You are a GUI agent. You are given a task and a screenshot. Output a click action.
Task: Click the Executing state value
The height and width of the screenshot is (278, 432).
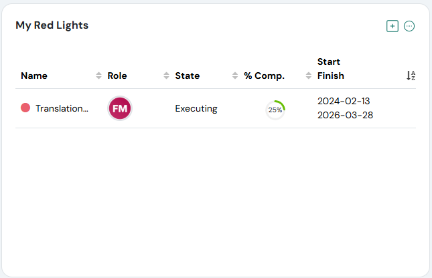pyautogui.click(x=196, y=108)
